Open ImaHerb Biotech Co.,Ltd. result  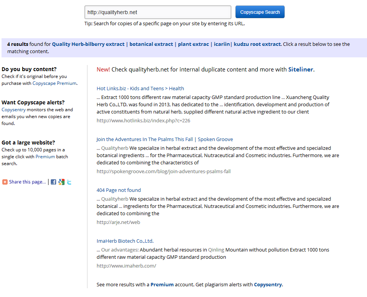click(125, 241)
